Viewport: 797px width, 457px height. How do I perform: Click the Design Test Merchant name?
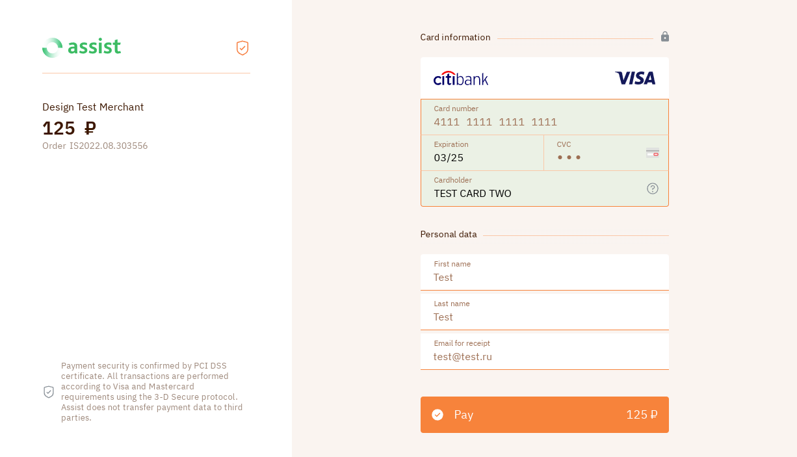tap(93, 107)
